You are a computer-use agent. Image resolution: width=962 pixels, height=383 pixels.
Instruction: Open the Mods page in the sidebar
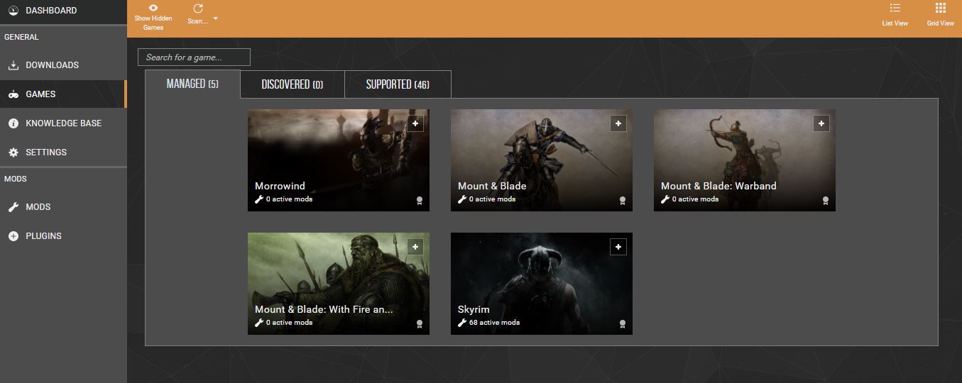click(x=63, y=207)
